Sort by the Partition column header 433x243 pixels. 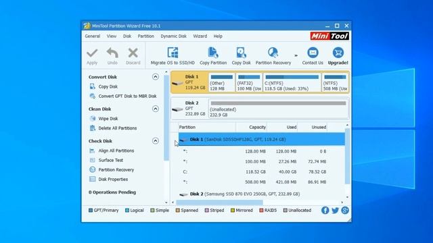click(207, 127)
